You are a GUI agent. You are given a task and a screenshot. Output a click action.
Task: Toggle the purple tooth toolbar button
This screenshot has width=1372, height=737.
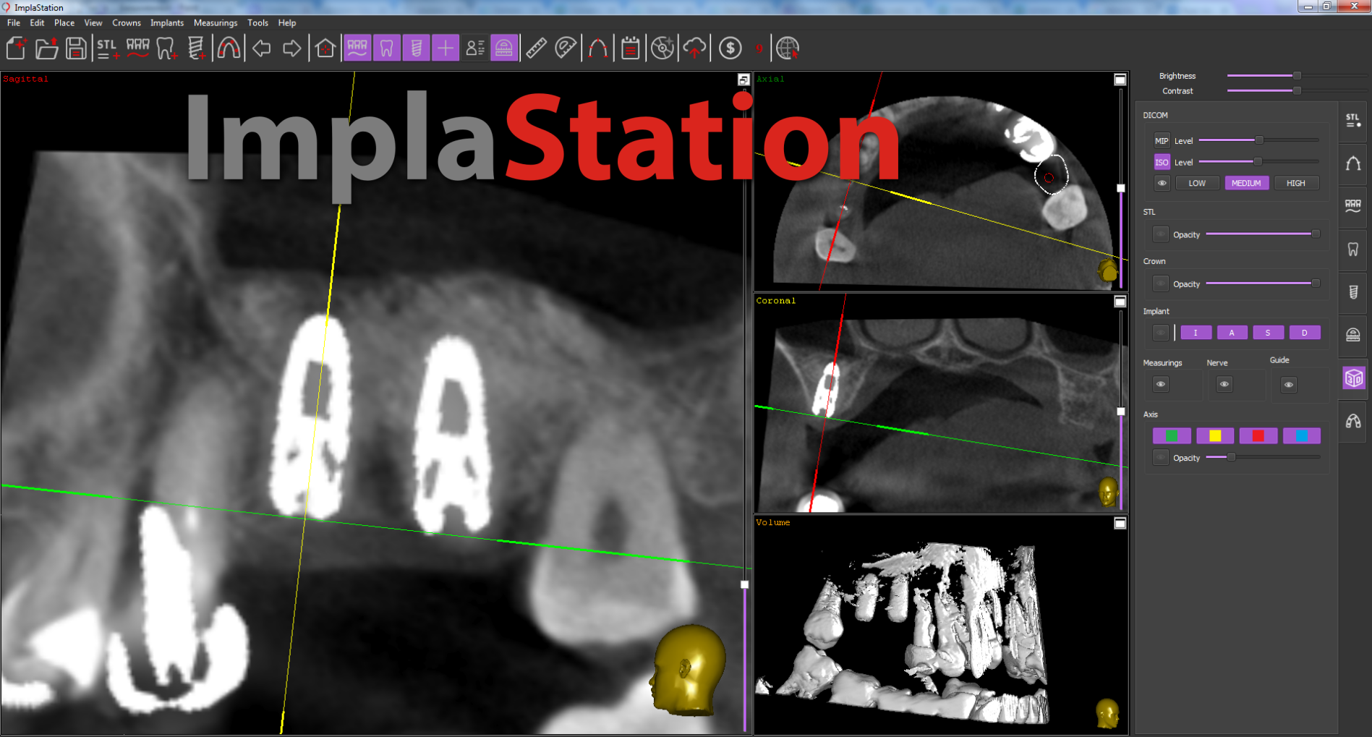point(387,48)
